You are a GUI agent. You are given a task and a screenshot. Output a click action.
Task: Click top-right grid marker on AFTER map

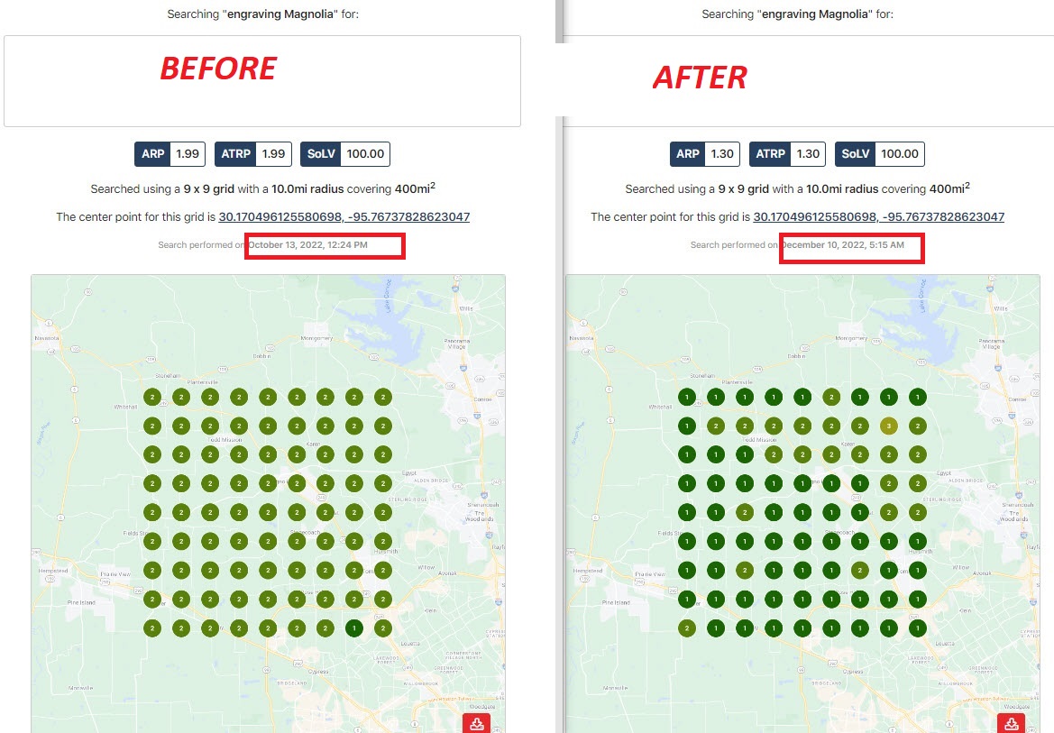(x=918, y=397)
